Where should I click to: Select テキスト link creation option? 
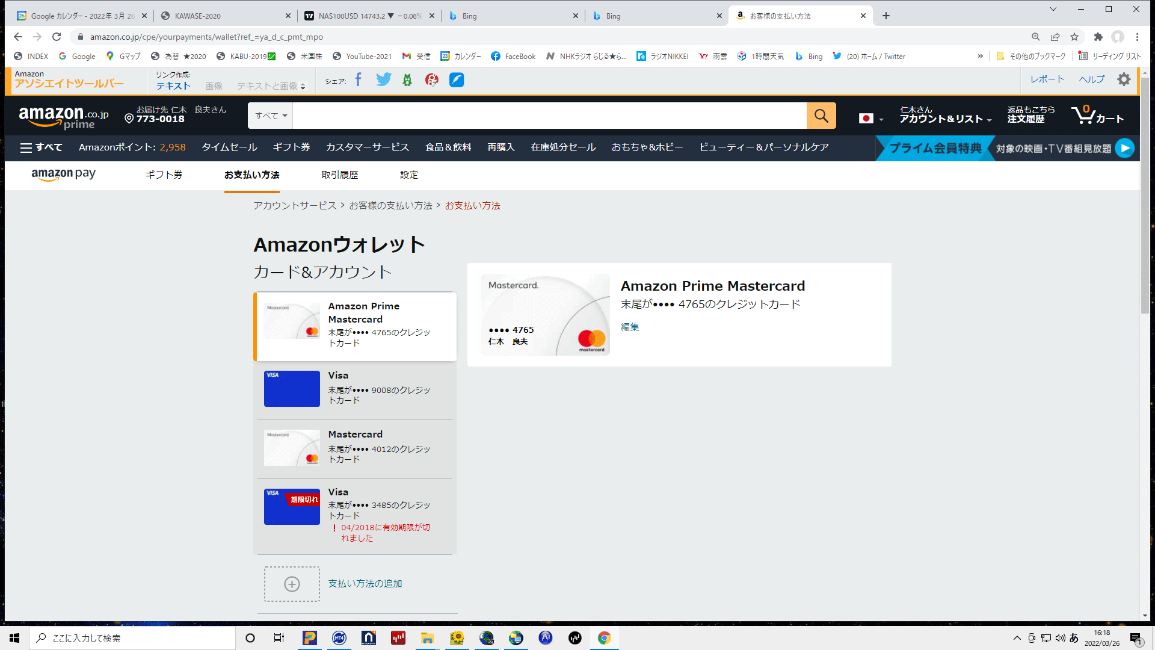point(173,86)
